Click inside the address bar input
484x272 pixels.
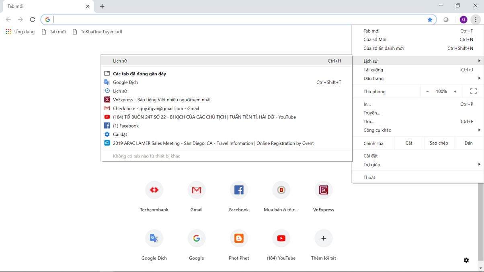[x=237, y=19]
